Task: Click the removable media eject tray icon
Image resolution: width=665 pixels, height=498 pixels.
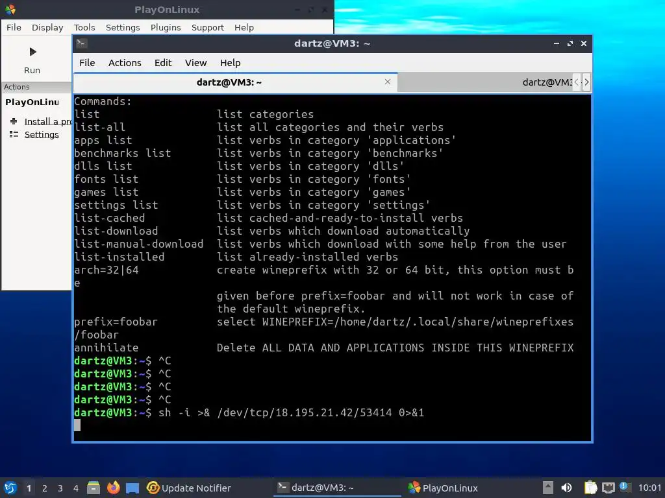Action: click(548, 488)
